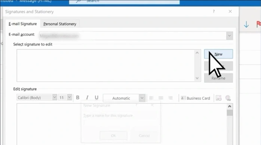
Task: Click the Rename signature button
Action: (218, 78)
